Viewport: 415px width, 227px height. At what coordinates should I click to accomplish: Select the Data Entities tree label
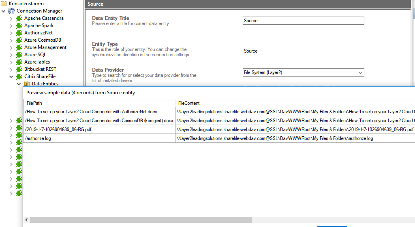click(45, 83)
